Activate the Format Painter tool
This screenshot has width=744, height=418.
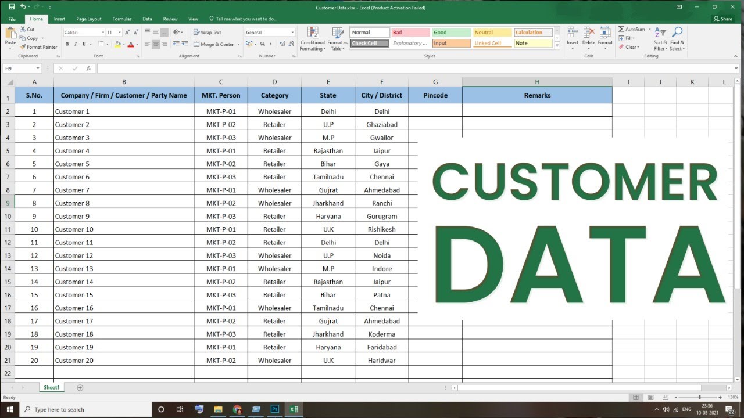38,47
